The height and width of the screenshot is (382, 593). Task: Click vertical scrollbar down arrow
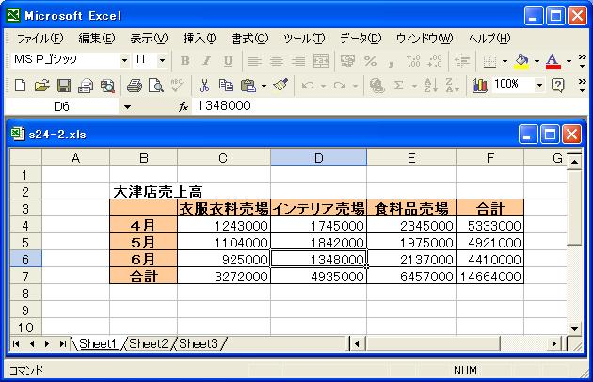tap(574, 328)
